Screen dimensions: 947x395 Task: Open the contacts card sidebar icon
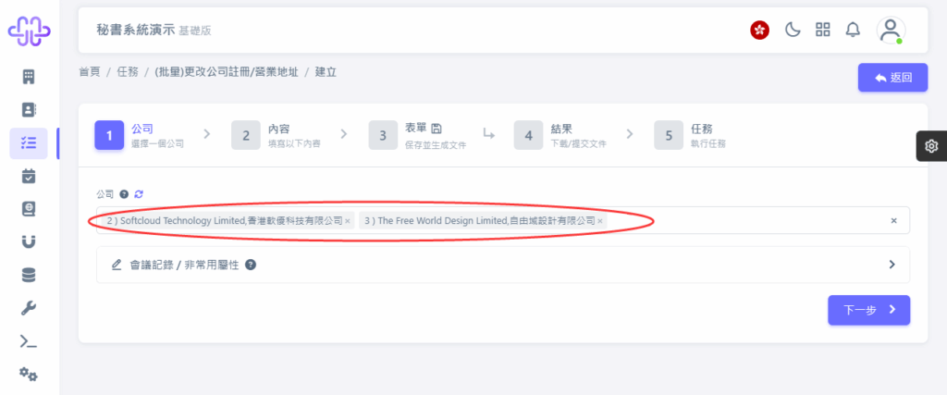29,109
